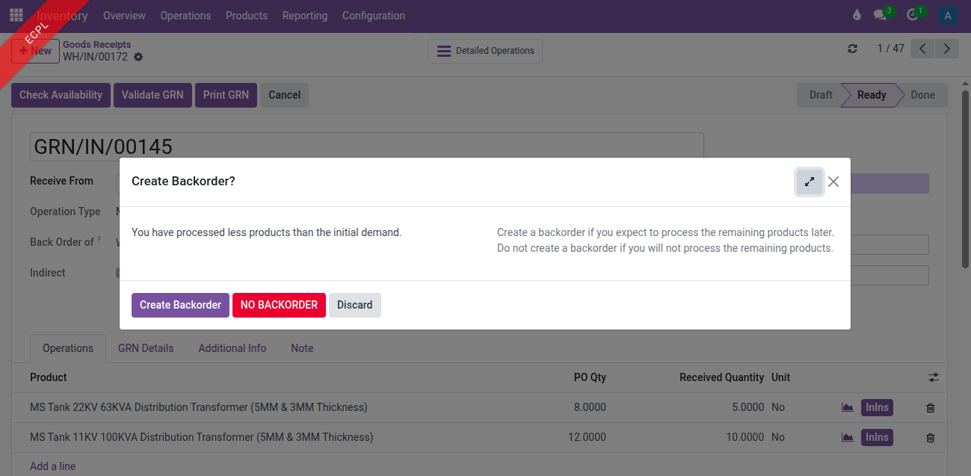Screen dimensions: 971x476
Task: Close the Create Backorder dialog
Action: tap(833, 182)
